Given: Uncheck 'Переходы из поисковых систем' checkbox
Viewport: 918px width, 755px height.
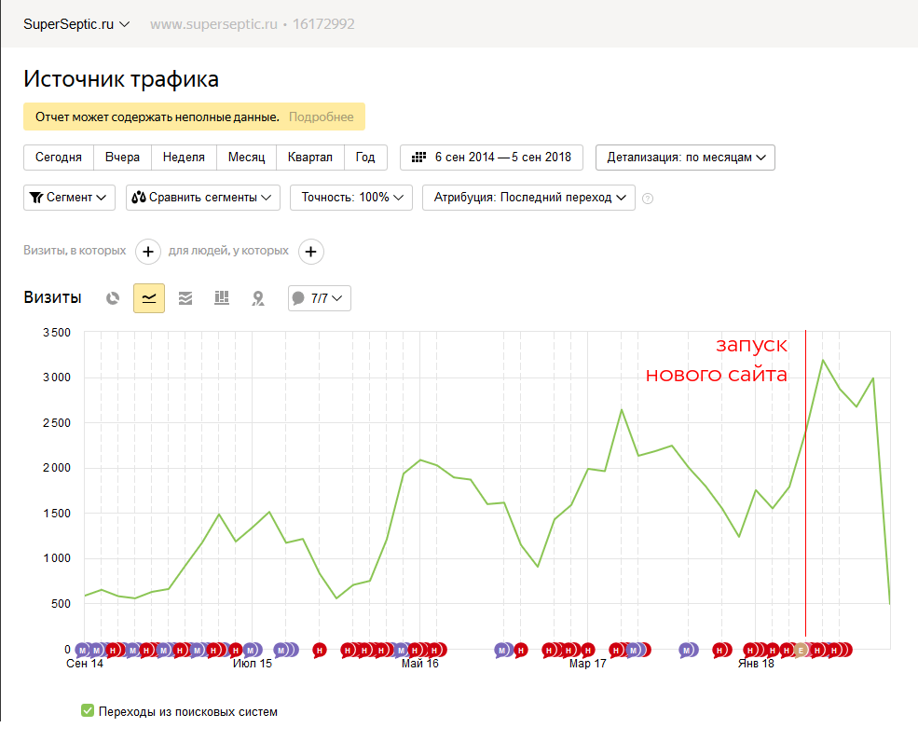Looking at the screenshot, I should 88,711.
